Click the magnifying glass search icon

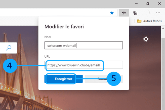click(9, 48)
